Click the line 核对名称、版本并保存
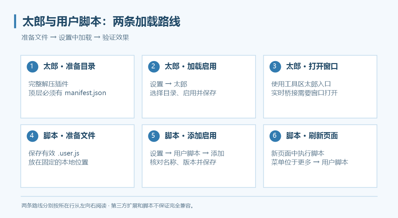The image size is (398, 218). (183, 162)
